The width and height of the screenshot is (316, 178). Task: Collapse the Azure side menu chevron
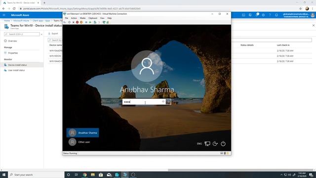click(41, 34)
